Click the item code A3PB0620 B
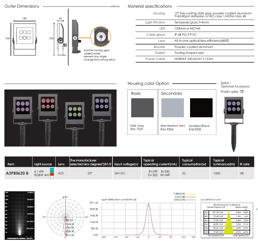Screen dimensions: 258x241 click(17, 173)
